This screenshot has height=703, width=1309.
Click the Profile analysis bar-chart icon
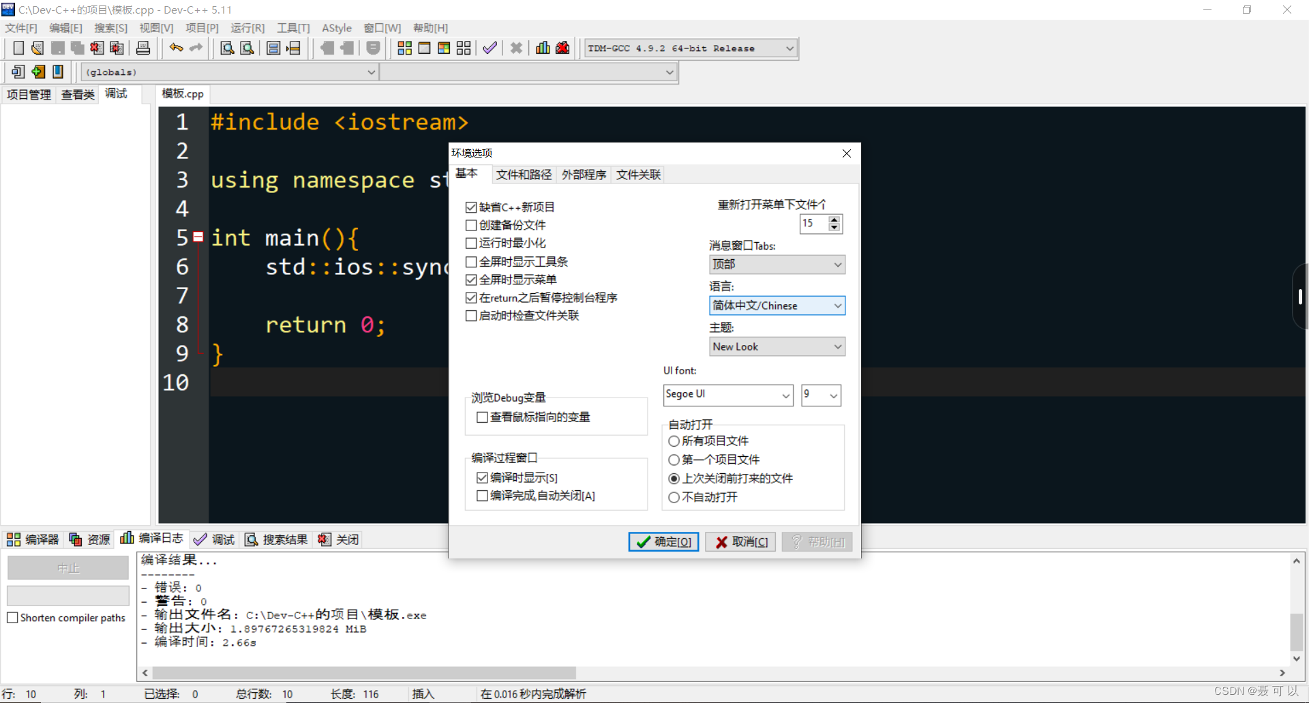click(542, 48)
